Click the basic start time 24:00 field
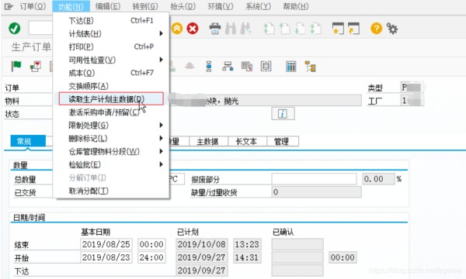The image size is (466, 279). pos(151,257)
